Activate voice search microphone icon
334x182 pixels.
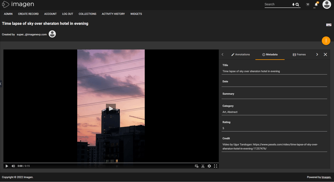[x=293, y=5]
